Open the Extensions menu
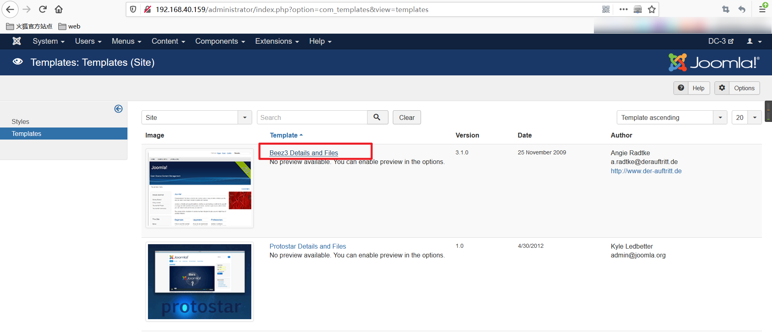 (277, 41)
